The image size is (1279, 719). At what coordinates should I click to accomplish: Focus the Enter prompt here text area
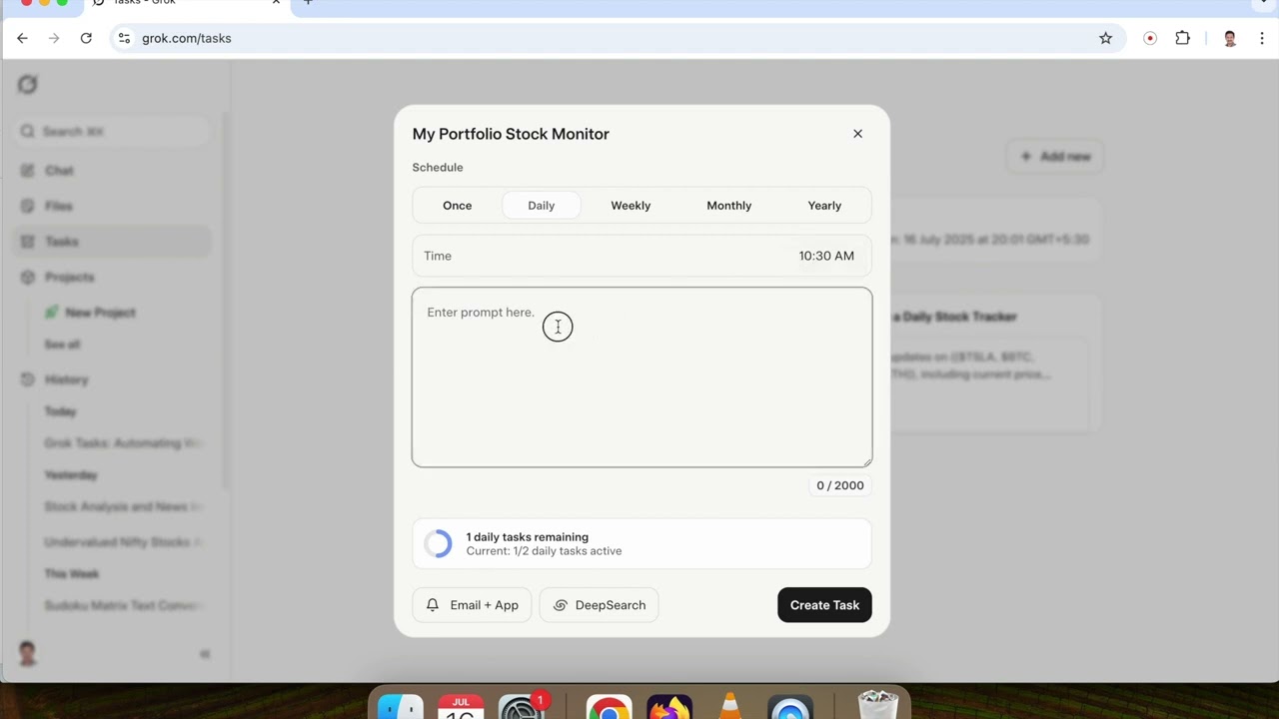pos(641,377)
